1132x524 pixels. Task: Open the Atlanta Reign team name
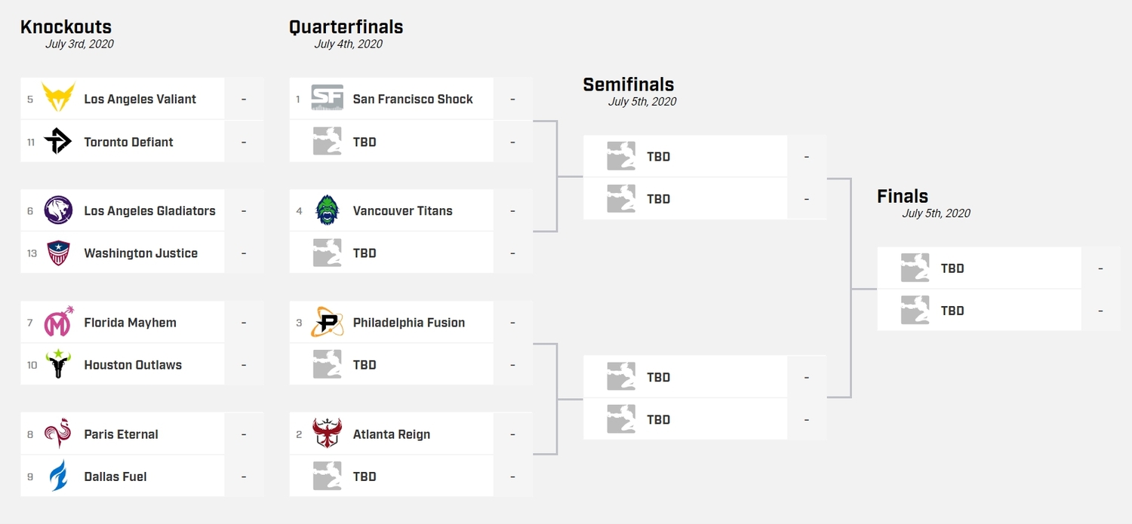(x=392, y=434)
